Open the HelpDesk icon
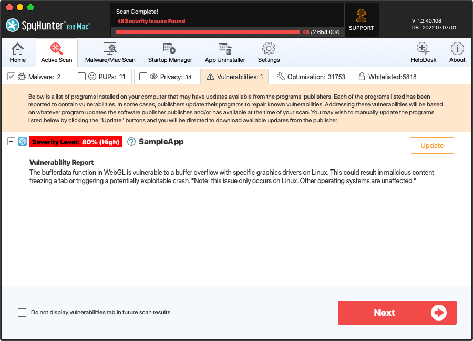Image resolution: width=473 pixels, height=341 pixels. (423, 53)
